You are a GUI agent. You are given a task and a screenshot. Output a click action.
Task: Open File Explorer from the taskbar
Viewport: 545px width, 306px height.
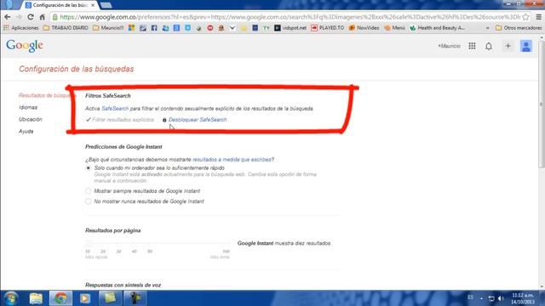pos(36,298)
